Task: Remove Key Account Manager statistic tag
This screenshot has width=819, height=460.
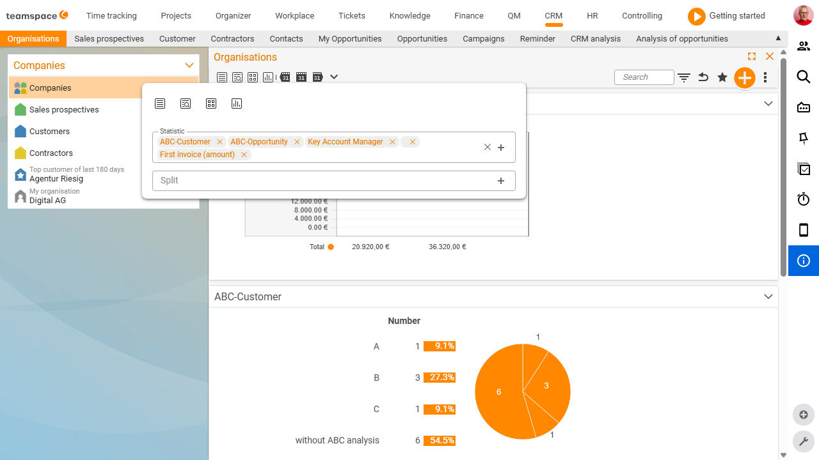Action: 392,142
